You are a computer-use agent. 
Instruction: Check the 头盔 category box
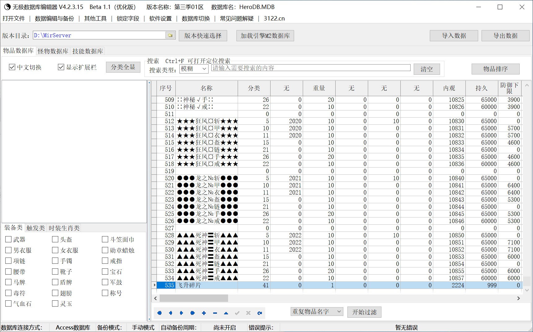tap(55, 239)
